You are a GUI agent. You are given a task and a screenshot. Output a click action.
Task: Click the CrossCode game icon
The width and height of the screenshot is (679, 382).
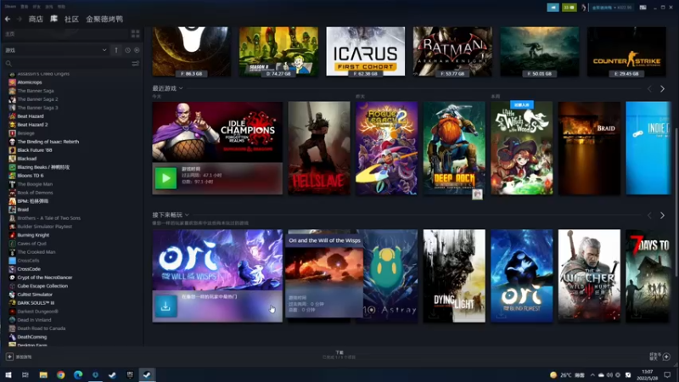pos(12,269)
